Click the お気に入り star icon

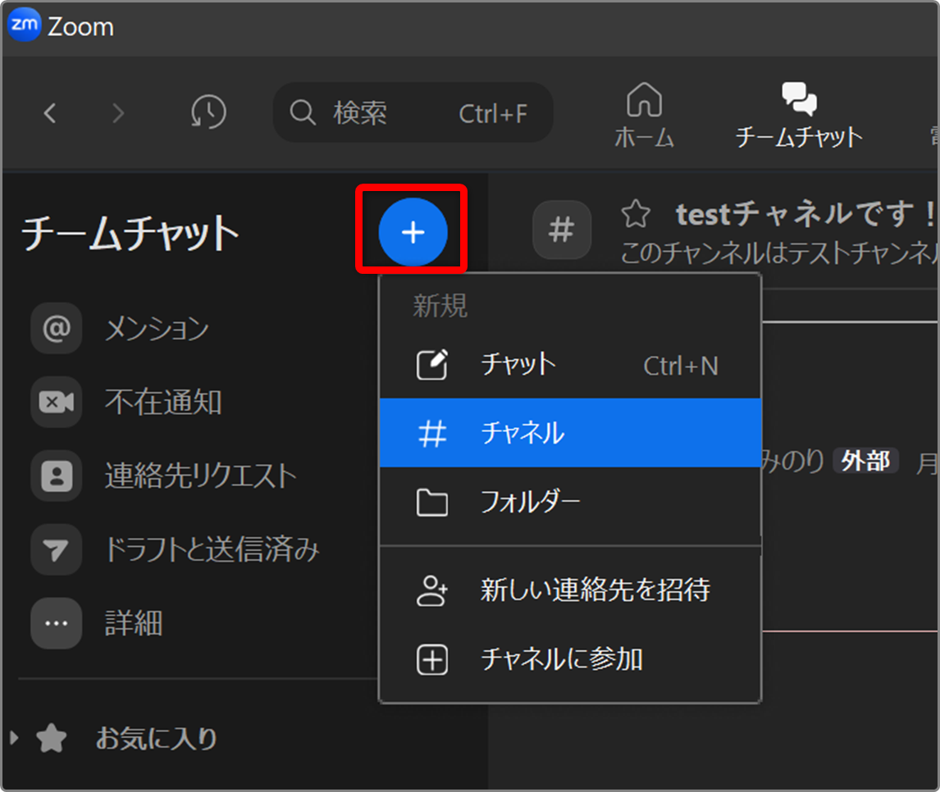[x=52, y=738]
